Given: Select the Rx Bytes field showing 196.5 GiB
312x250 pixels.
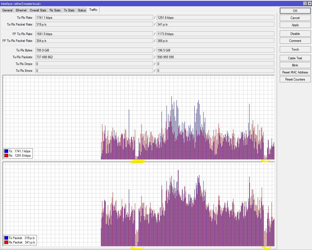Looking at the screenshot, I should [215, 50].
